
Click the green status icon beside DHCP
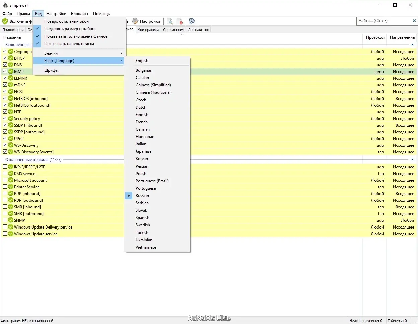11,58
